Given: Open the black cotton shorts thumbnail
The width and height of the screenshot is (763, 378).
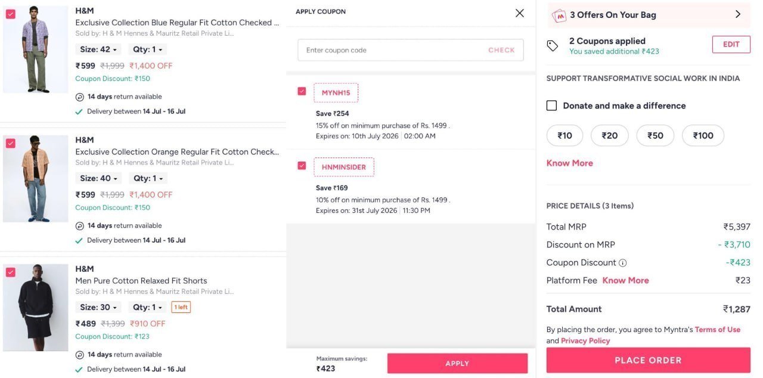Looking at the screenshot, I should tap(36, 308).
